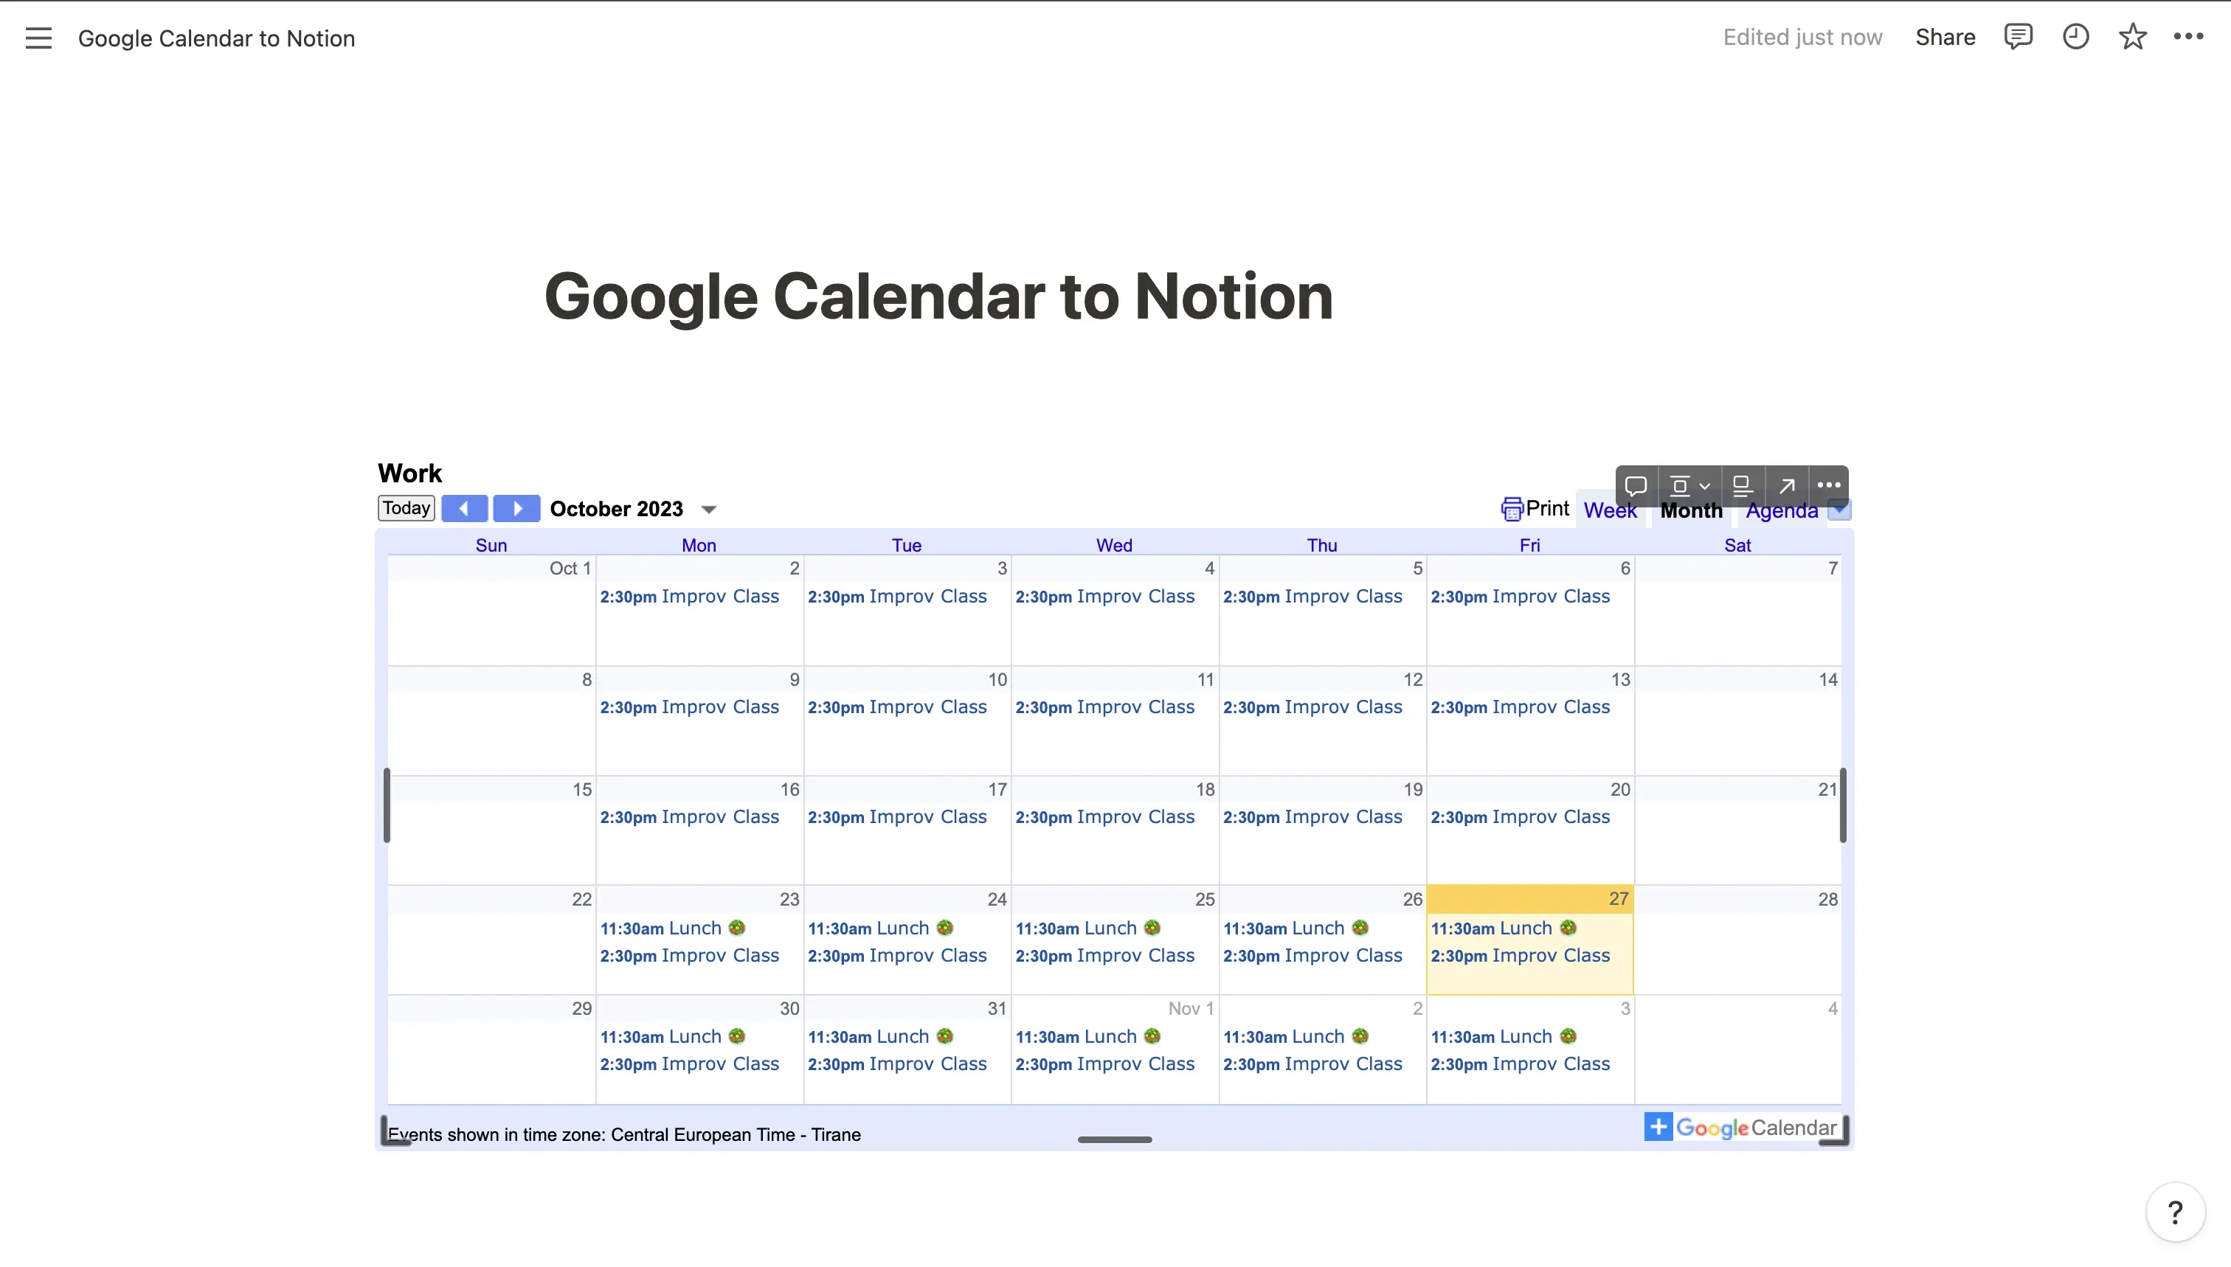Click the back navigation arrow
This screenshot has height=1267, width=2231.
pos(464,509)
